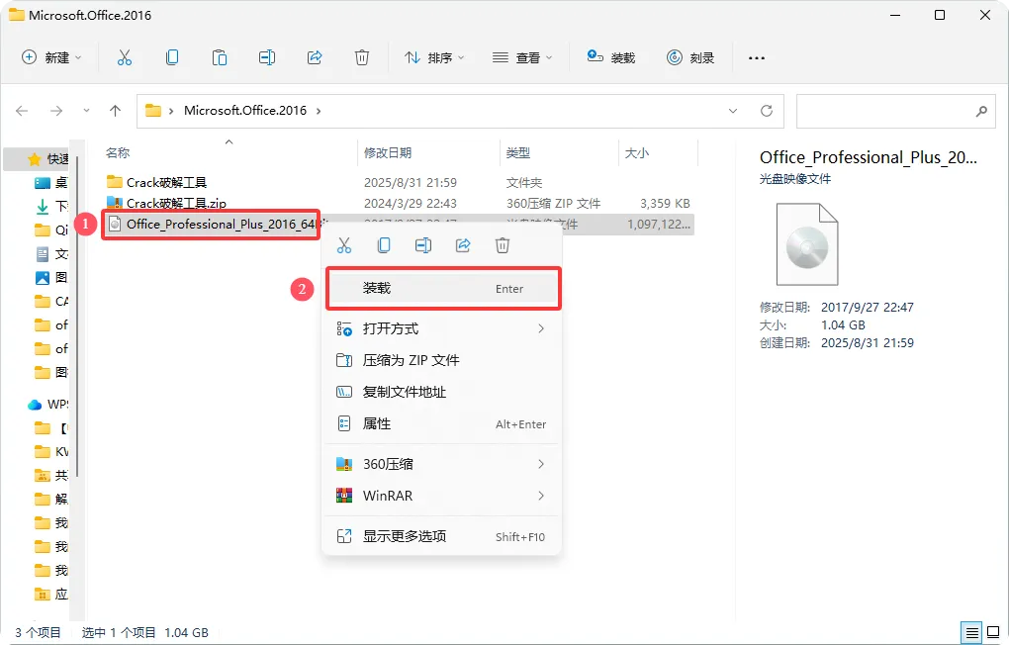Screen dimensions: 1009x645
Task: Switch to large icons view in status bar
Action: (x=993, y=632)
